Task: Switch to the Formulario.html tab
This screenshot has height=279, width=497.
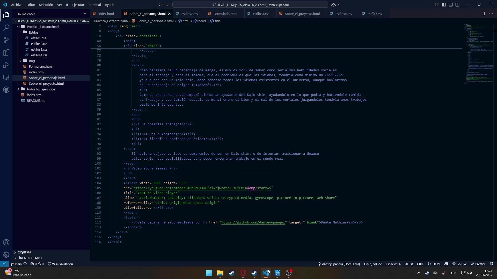Action: tap(225, 14)
